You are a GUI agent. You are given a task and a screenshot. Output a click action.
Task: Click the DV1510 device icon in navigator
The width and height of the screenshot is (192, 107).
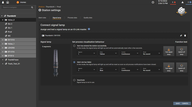(6, 40)
